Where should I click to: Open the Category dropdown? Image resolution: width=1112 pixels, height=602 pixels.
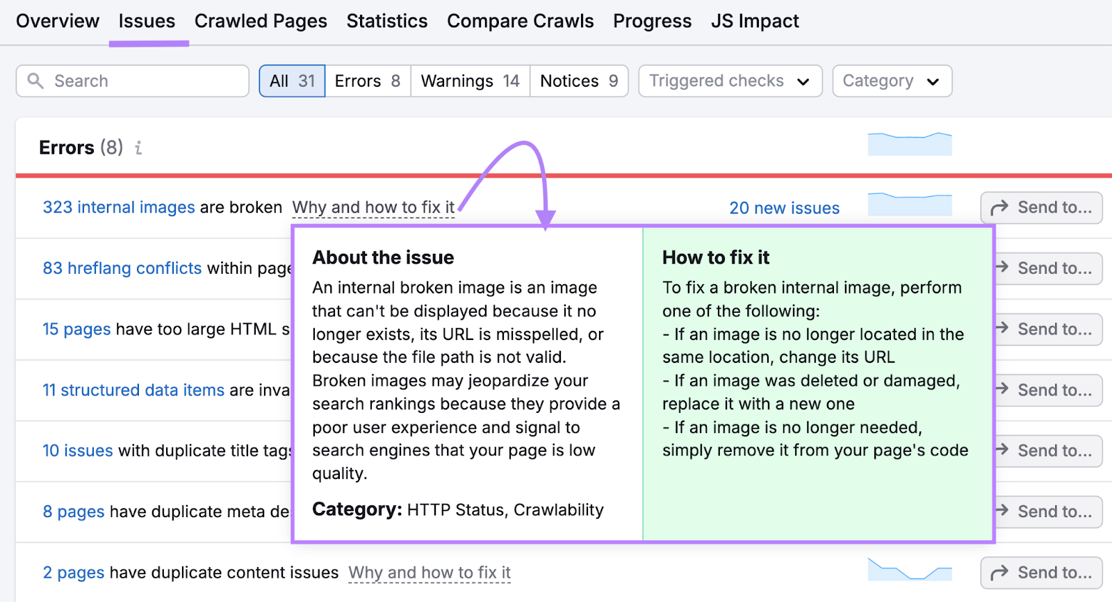click(x=891, y=81)
